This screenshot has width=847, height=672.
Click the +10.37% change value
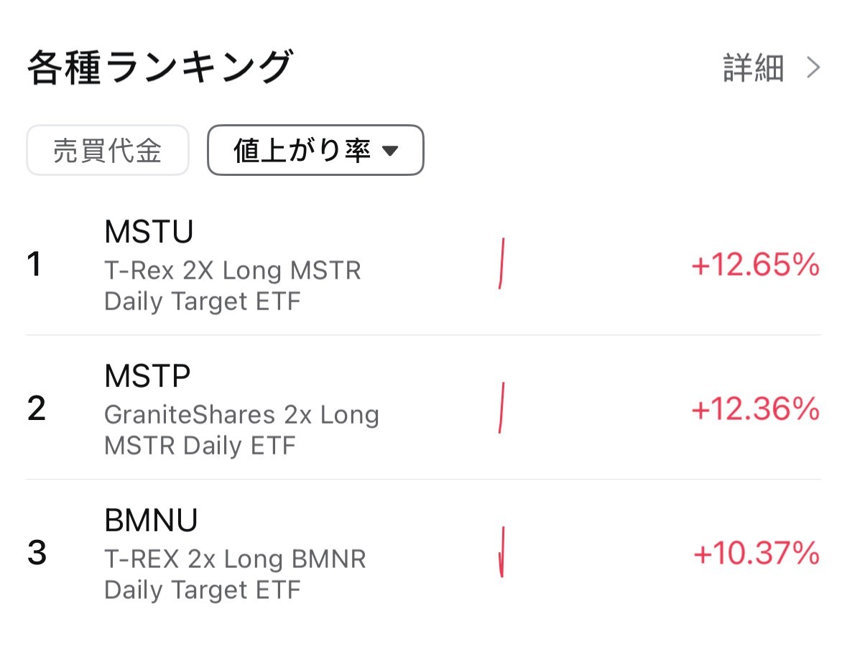pos(756,554)
